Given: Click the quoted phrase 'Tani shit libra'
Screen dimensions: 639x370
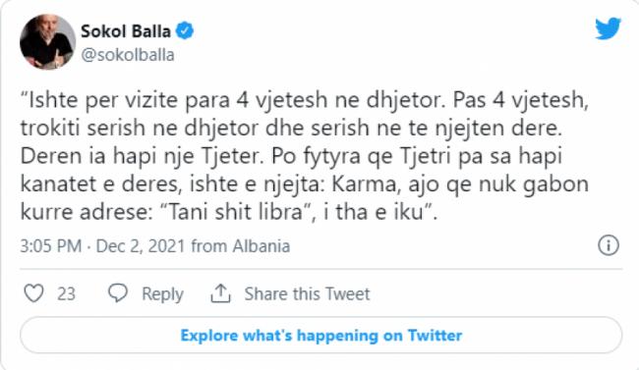Looking at the screenshot, I should pos(236,212).
